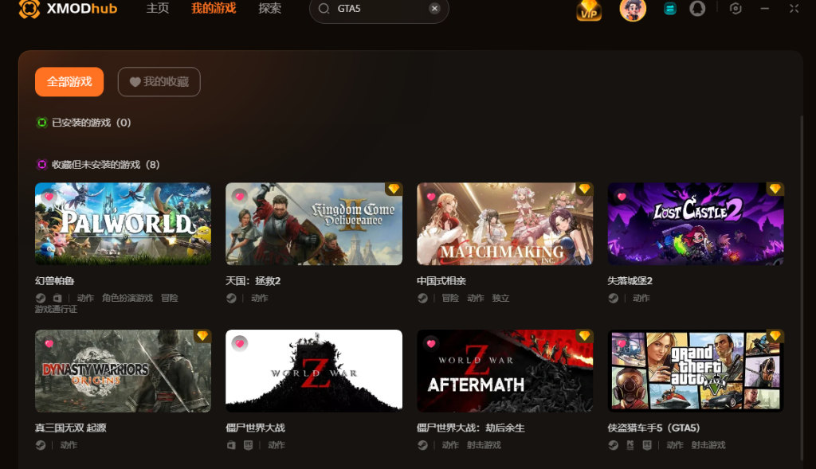This screenshot has height=469, width=816.
Task: Clear the GTA5 search text
Action: 434,8
